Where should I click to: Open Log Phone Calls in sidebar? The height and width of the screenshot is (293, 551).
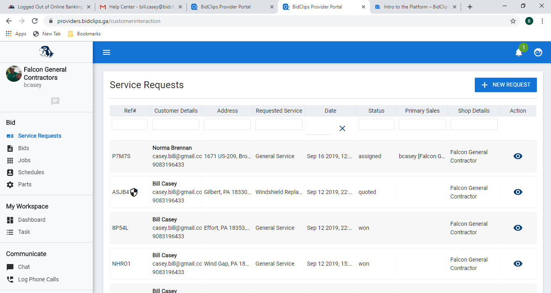coord(38,279)
